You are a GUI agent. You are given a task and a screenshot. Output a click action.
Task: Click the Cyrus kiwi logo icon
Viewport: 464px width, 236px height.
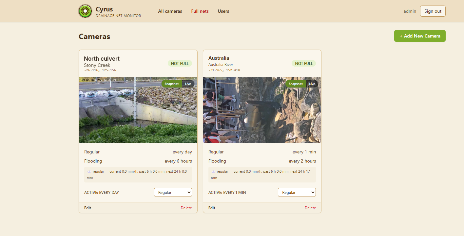[x=85, y=11]
